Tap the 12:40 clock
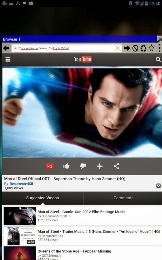Screen dimensions: 162x260 pyautogui.click(x=155, y=3)
